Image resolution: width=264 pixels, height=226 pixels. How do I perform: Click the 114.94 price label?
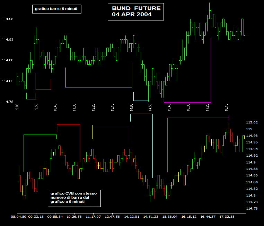(x=252, y=149)
